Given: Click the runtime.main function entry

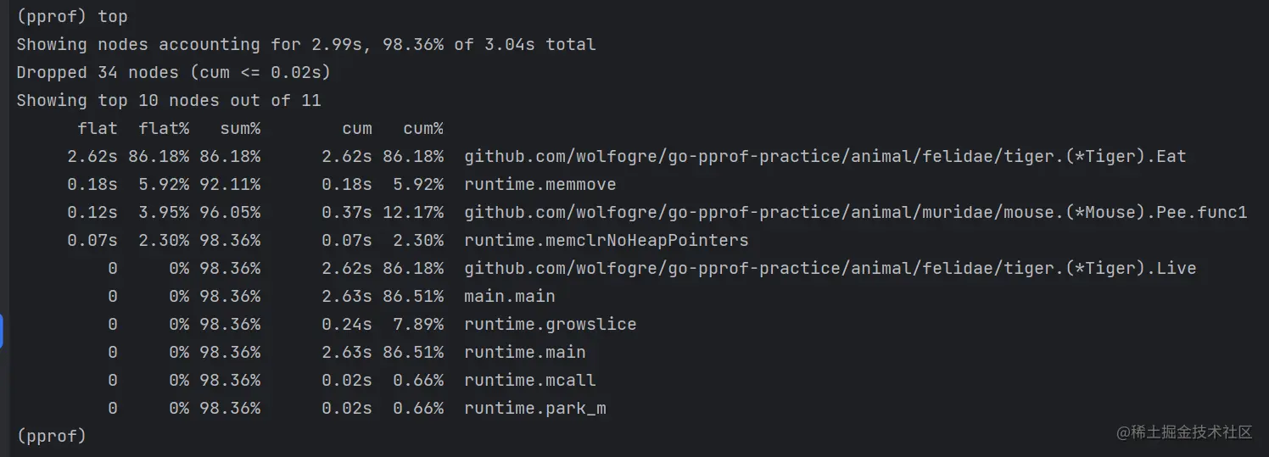Looking at the screenshot, I should 524,352.
